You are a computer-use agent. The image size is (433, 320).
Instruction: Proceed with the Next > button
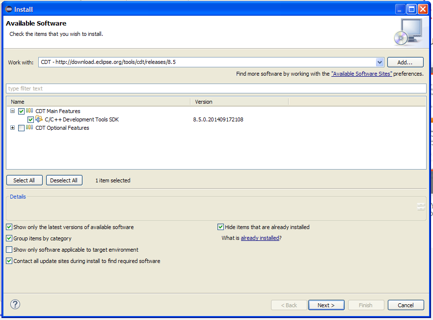coord(326,305)
